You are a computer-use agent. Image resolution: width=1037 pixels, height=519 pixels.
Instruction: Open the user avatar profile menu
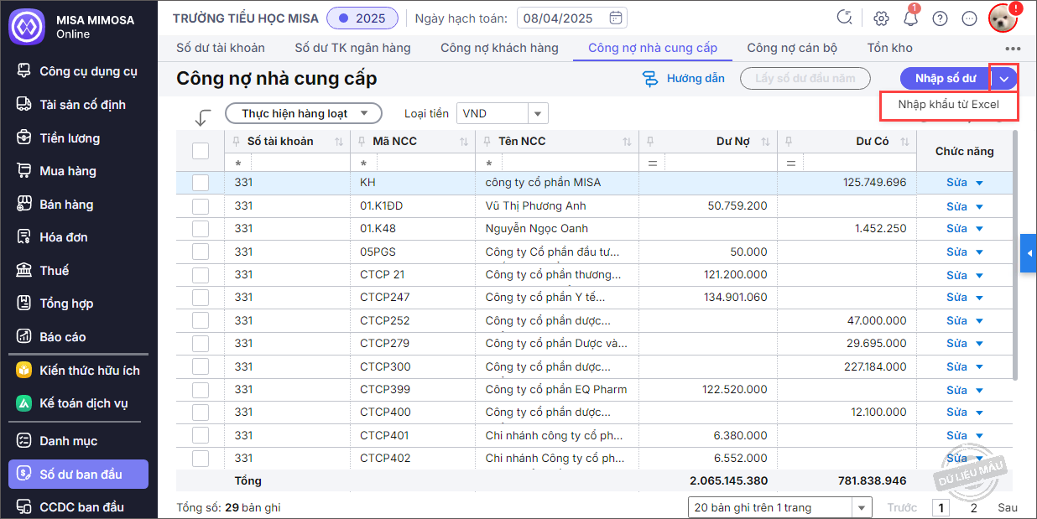(x=1002, y=18)
